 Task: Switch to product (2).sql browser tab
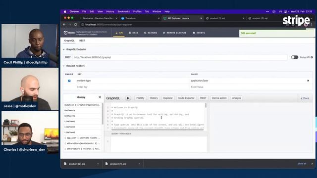[260, 18]
